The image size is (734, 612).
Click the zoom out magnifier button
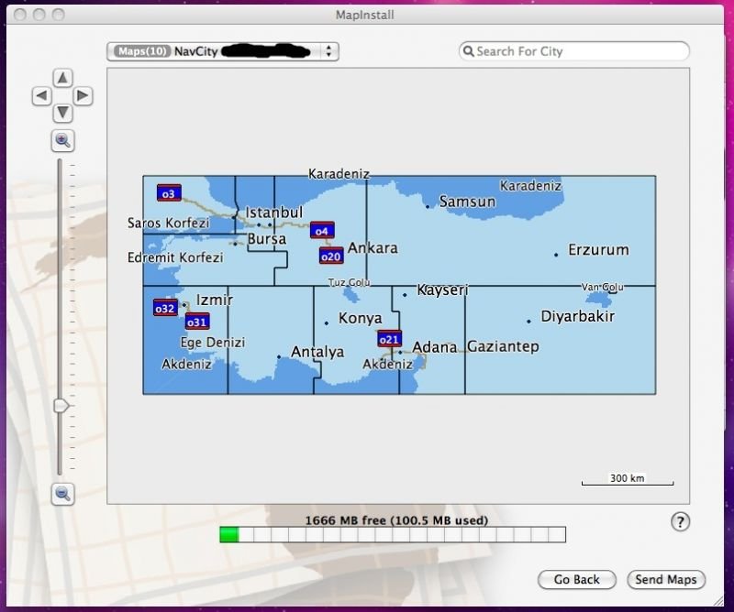pos(62,493)
